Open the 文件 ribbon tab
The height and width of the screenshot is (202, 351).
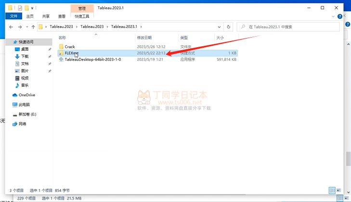13,16
